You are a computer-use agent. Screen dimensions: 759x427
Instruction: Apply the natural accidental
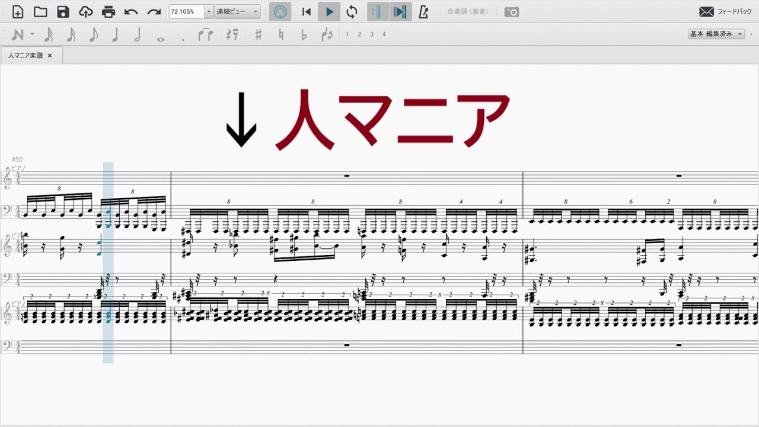point(281,35)
